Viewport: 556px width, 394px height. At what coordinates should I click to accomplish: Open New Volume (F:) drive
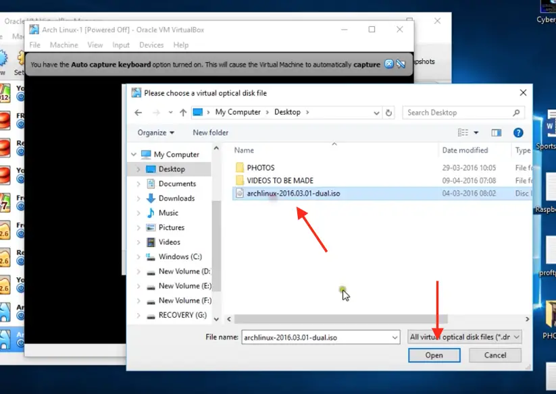point(184,300)
